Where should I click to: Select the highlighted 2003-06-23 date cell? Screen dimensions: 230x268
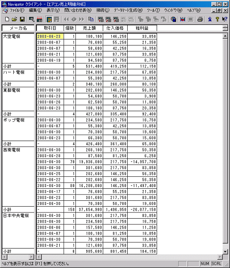tap(50, 37)
